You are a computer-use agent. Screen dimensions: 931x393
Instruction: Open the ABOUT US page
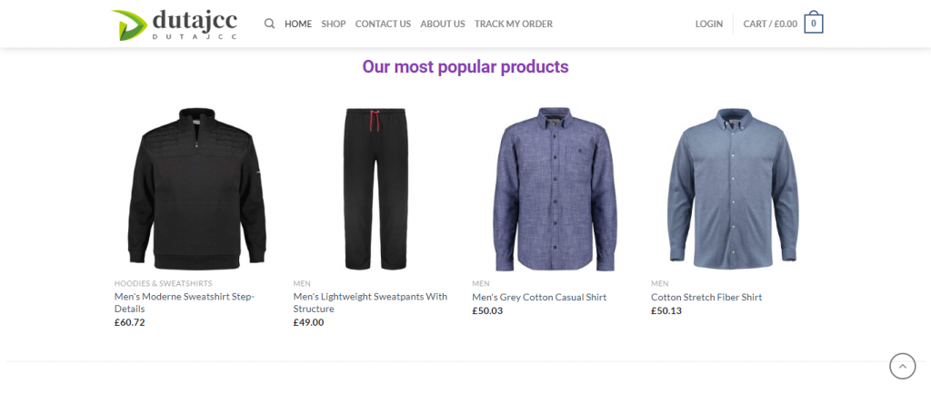443,24
